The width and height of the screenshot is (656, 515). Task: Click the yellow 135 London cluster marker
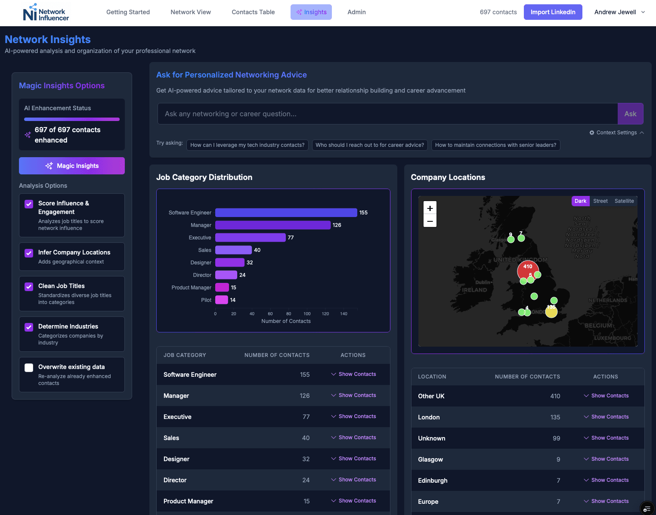pyautogui.click(x=551, y=311)
